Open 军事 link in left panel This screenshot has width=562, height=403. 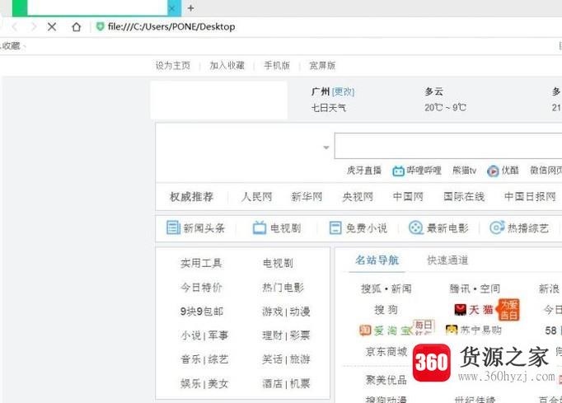[x=218, y=335]
